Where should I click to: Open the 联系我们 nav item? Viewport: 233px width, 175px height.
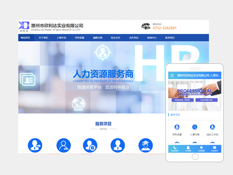pos(170,38)
